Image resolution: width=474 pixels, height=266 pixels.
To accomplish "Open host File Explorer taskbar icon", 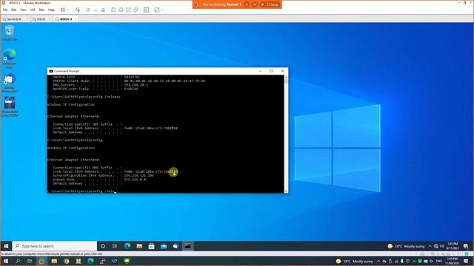I will coord(54,261).
